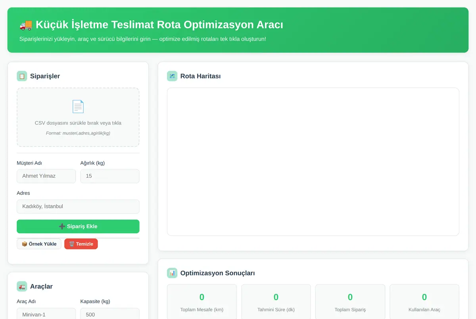Click the map icon beside Rota Haritası
This screenshot has width=476, height=319.
tap(172, 76)
